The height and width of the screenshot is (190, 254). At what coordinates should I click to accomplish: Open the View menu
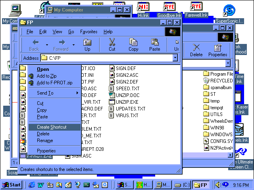tap(57, 32)
